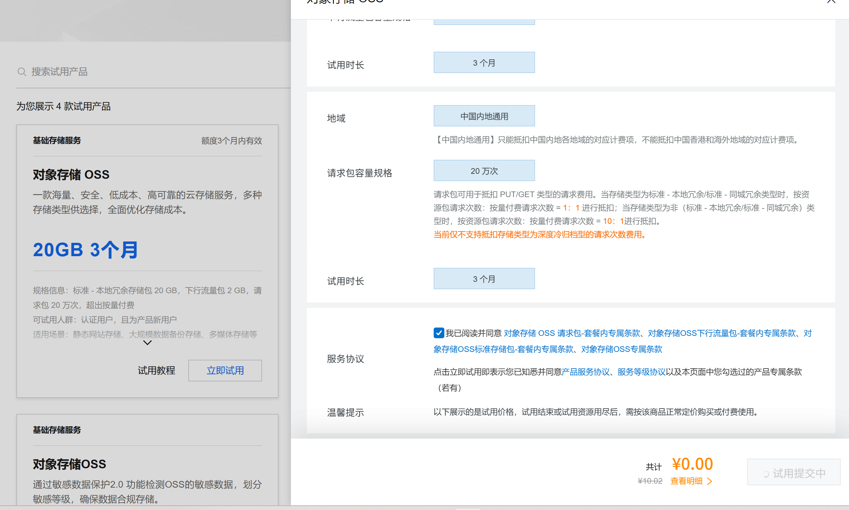Click the struck-through ¥10.02 price
Screen dimensions: 849x510
point(650,481)
